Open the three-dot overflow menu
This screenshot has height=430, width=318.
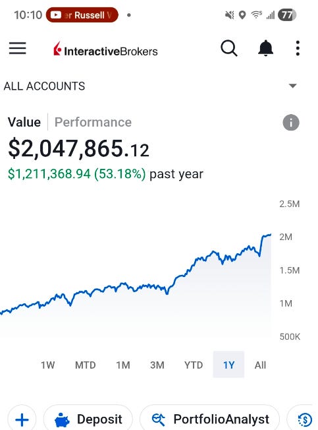(298, 48)
